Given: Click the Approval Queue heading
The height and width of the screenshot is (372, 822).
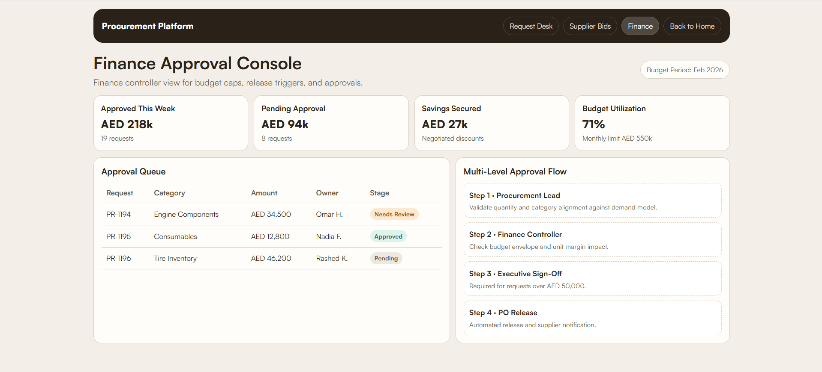Looking at the screenshot, I should pos(133,171).
